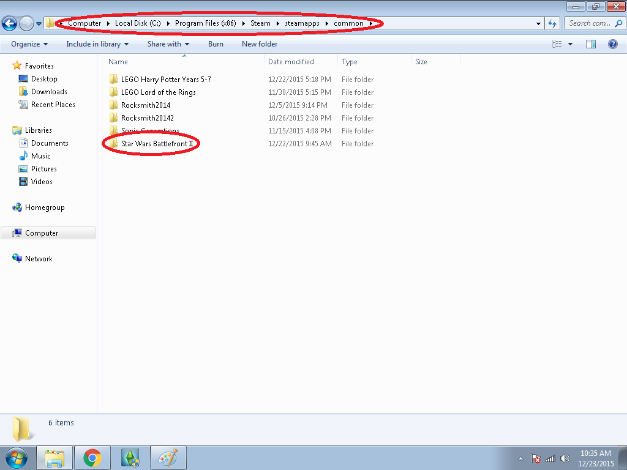
Task: Select the Rocksmith20142 folder
Action: tap(147, 118)
